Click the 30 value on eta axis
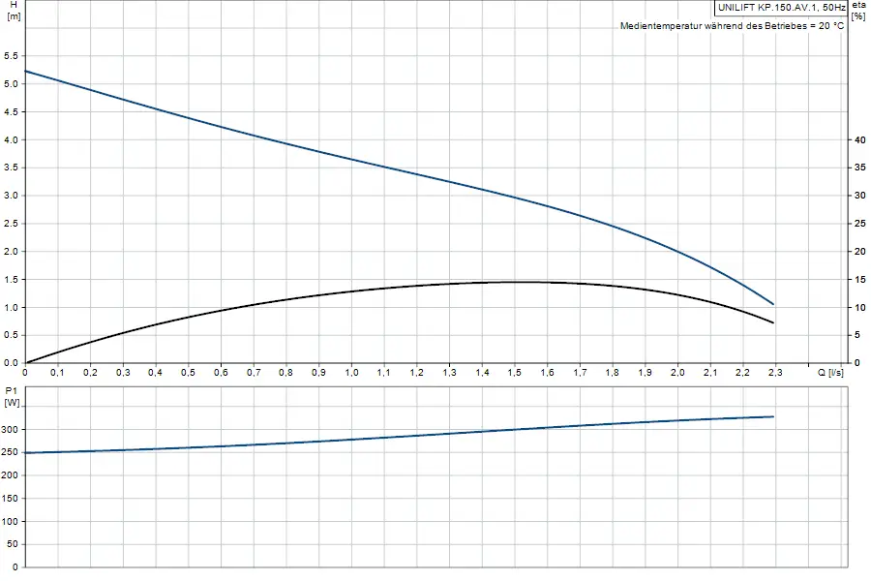Image resolution: width=871 pixels, height=581 pixels. point(860,196)
